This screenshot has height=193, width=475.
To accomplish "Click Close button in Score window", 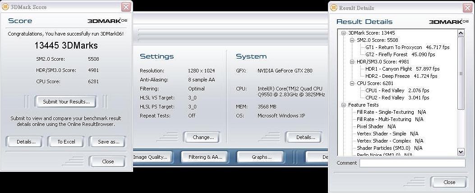I will [107, 162].
